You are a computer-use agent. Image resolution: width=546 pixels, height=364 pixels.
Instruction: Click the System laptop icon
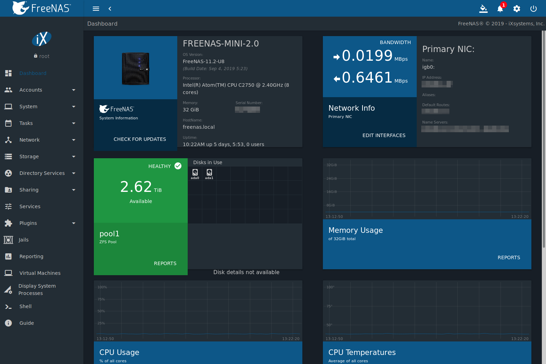coord(8,107)
